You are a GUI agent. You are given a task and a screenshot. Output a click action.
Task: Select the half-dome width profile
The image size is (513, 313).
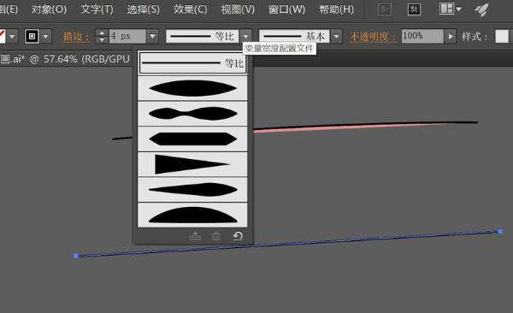pos(192,215)
